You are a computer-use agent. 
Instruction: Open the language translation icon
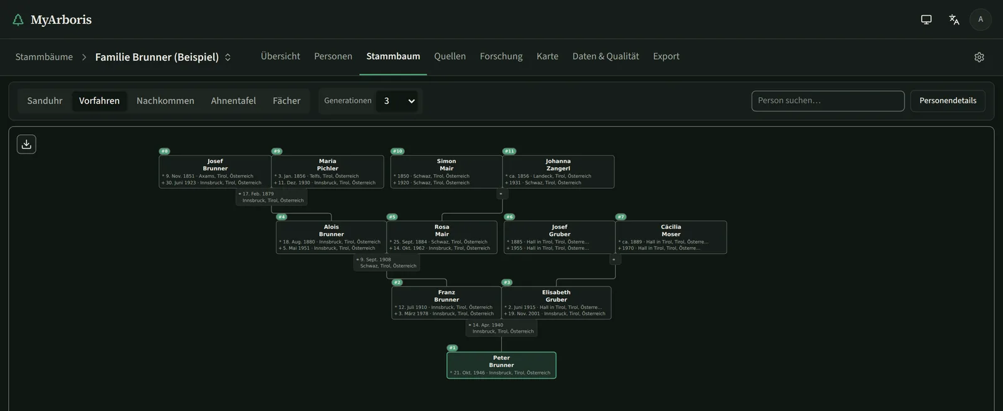954,19
